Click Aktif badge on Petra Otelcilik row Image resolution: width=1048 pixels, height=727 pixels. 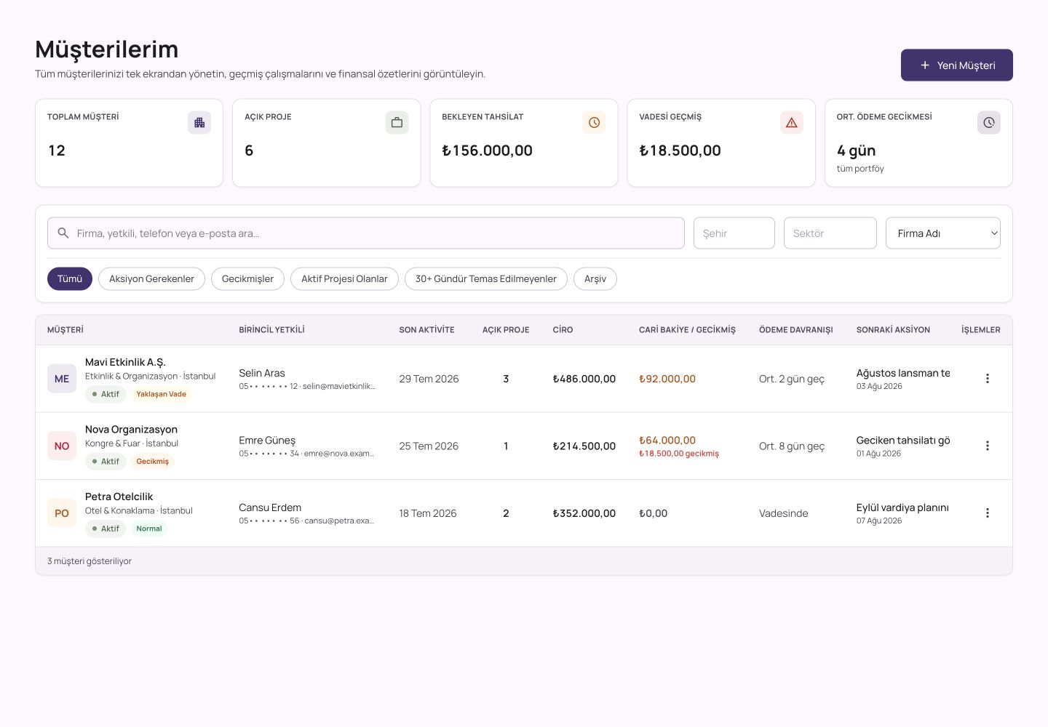(106, 529)
